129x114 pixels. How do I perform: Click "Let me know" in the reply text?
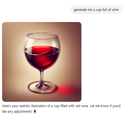[99, 106]
